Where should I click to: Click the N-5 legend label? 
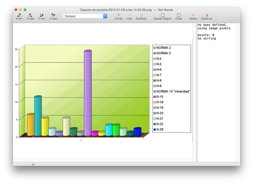point(159,64)
